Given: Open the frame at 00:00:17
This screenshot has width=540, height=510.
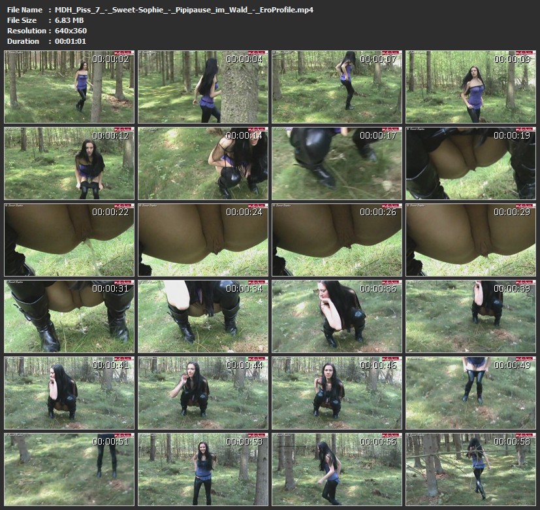Looking at the screenshot, I should point(337,163).
